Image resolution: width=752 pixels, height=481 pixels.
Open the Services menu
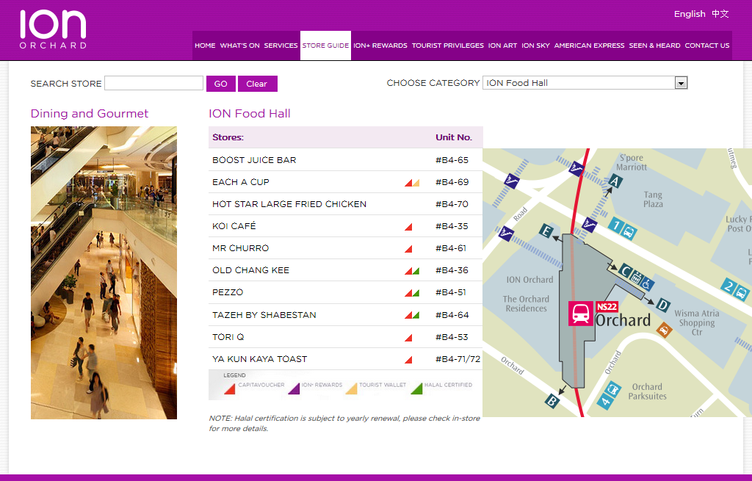pyautogui.click(x=281, y=46)
